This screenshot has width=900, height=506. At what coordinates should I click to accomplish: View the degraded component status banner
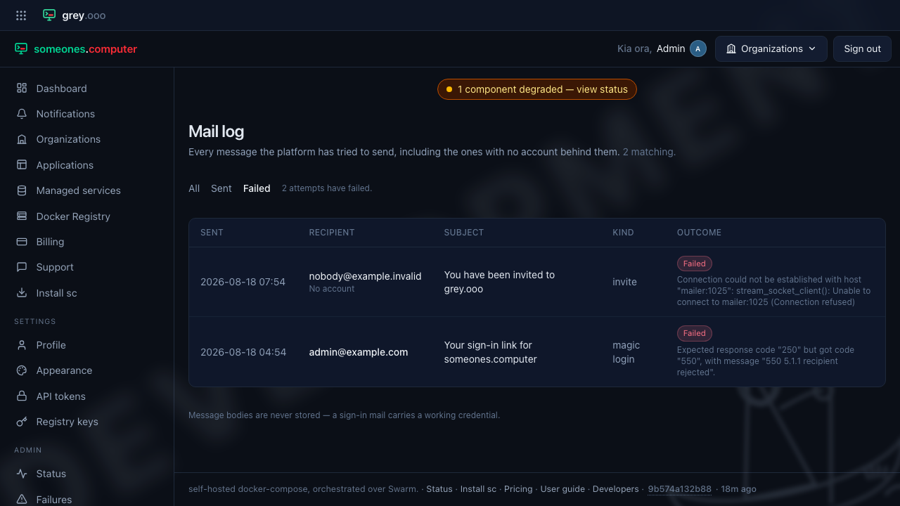click(537, 89)
